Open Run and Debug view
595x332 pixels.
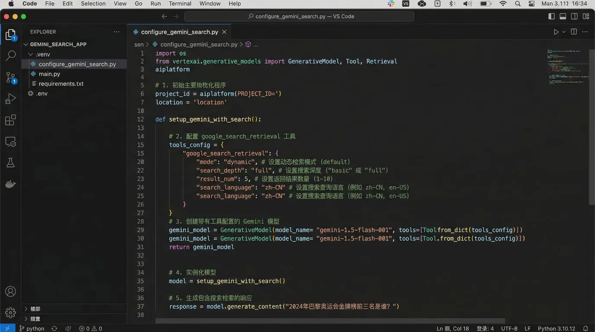pyautogui.click(x=11, y=99)
